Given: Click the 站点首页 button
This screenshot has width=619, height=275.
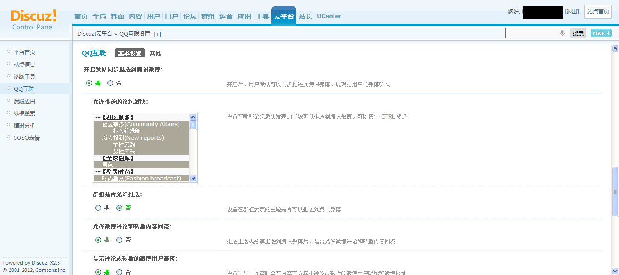Looking at the screenshot, I should click(x=598, y=12).
